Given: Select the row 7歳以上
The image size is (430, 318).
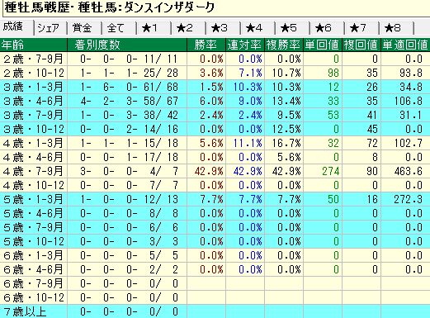Looking at the screenshot, I should click(215, 311).
